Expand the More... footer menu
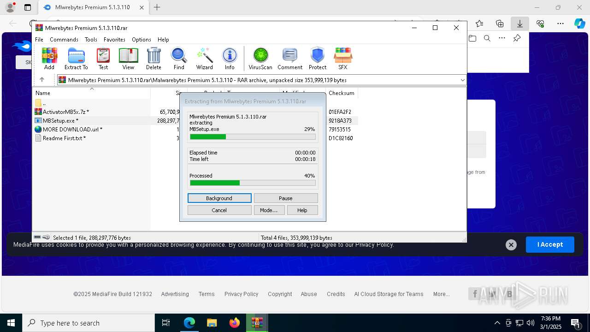The height and width of the screenshot is (332, 590). pos(442,294)
